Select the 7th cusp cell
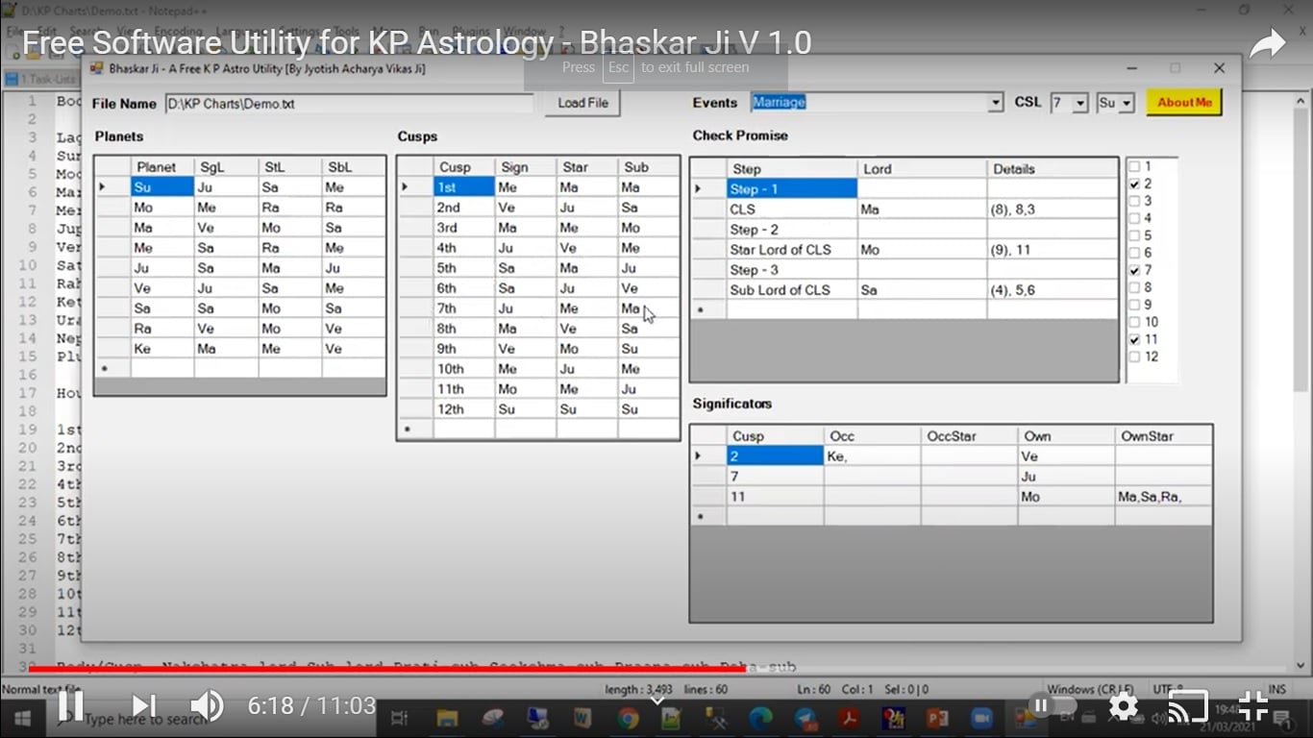The height and width of the screenshot is (738, 1313). (464, 308)
